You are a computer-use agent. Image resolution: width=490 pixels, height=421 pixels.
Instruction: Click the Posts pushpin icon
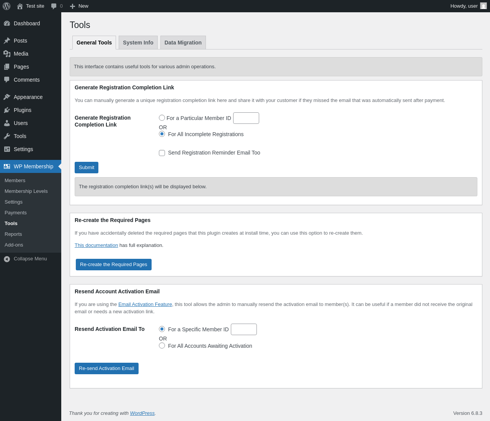pos(7,41)
